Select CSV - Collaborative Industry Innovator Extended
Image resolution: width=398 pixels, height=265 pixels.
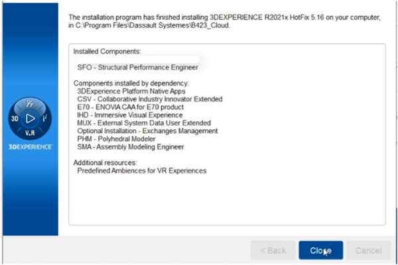pos(150,99)
